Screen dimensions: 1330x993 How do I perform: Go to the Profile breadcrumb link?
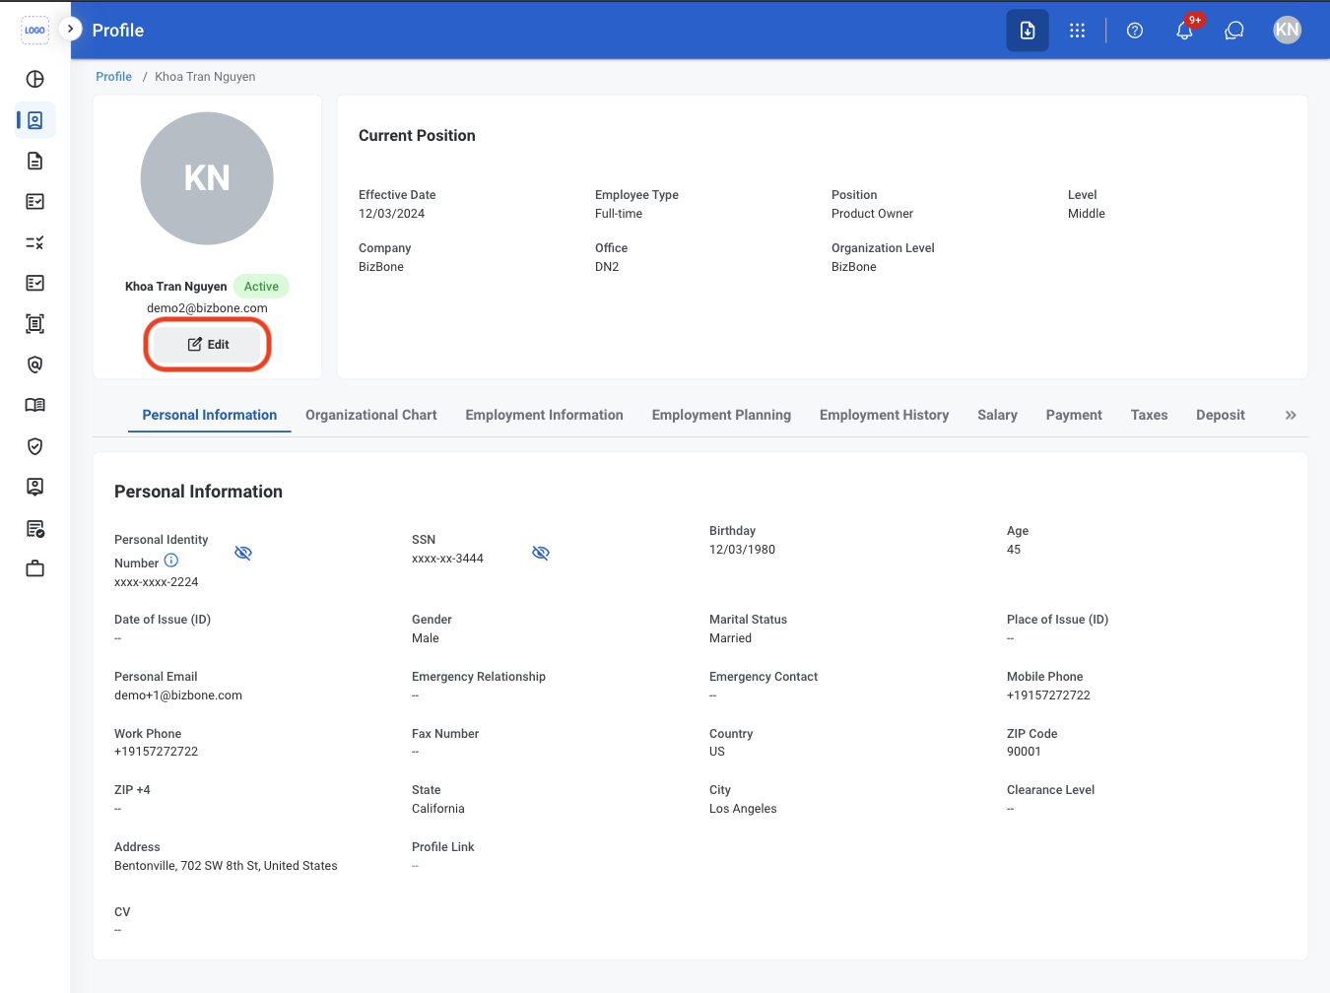114,77
